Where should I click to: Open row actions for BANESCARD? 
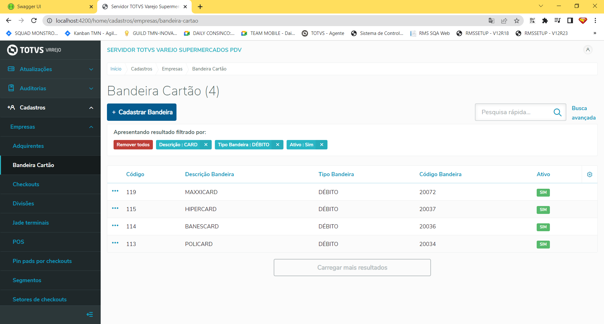[115, 226]
